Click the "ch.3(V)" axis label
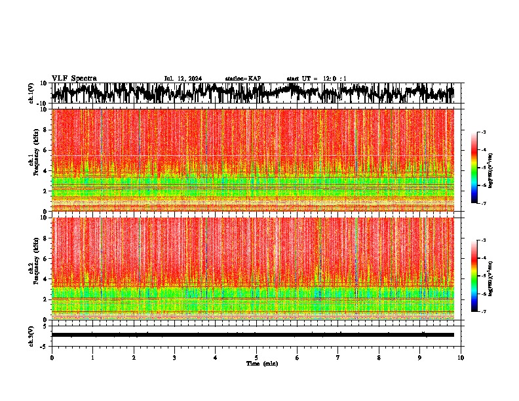The height and width of the screenshot is (401, 519). [31, 336]
